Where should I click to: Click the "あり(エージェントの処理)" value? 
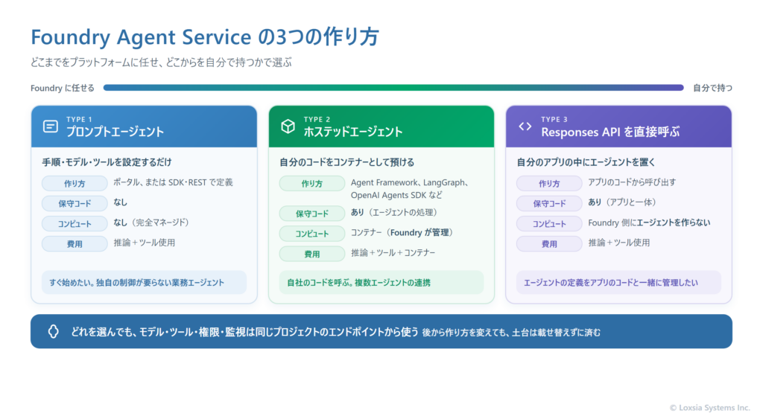(395, 212)
